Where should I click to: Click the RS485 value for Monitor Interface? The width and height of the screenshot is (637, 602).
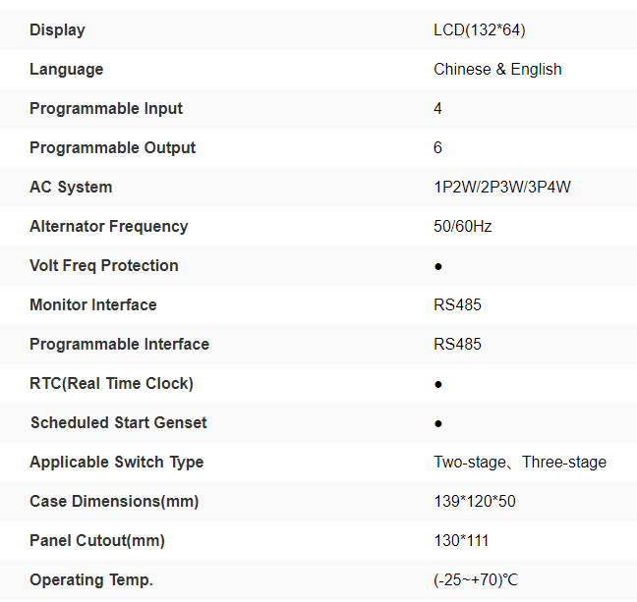(x=458, y=305)
